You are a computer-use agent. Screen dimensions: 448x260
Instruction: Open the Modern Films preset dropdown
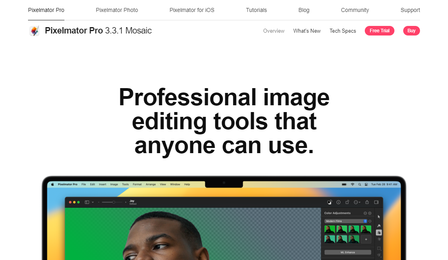pyautogui.click(x=346, y=221)
